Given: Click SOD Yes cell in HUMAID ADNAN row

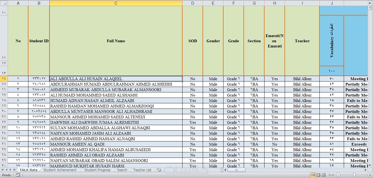Looking at the screenshot, I should pos(193,101).
